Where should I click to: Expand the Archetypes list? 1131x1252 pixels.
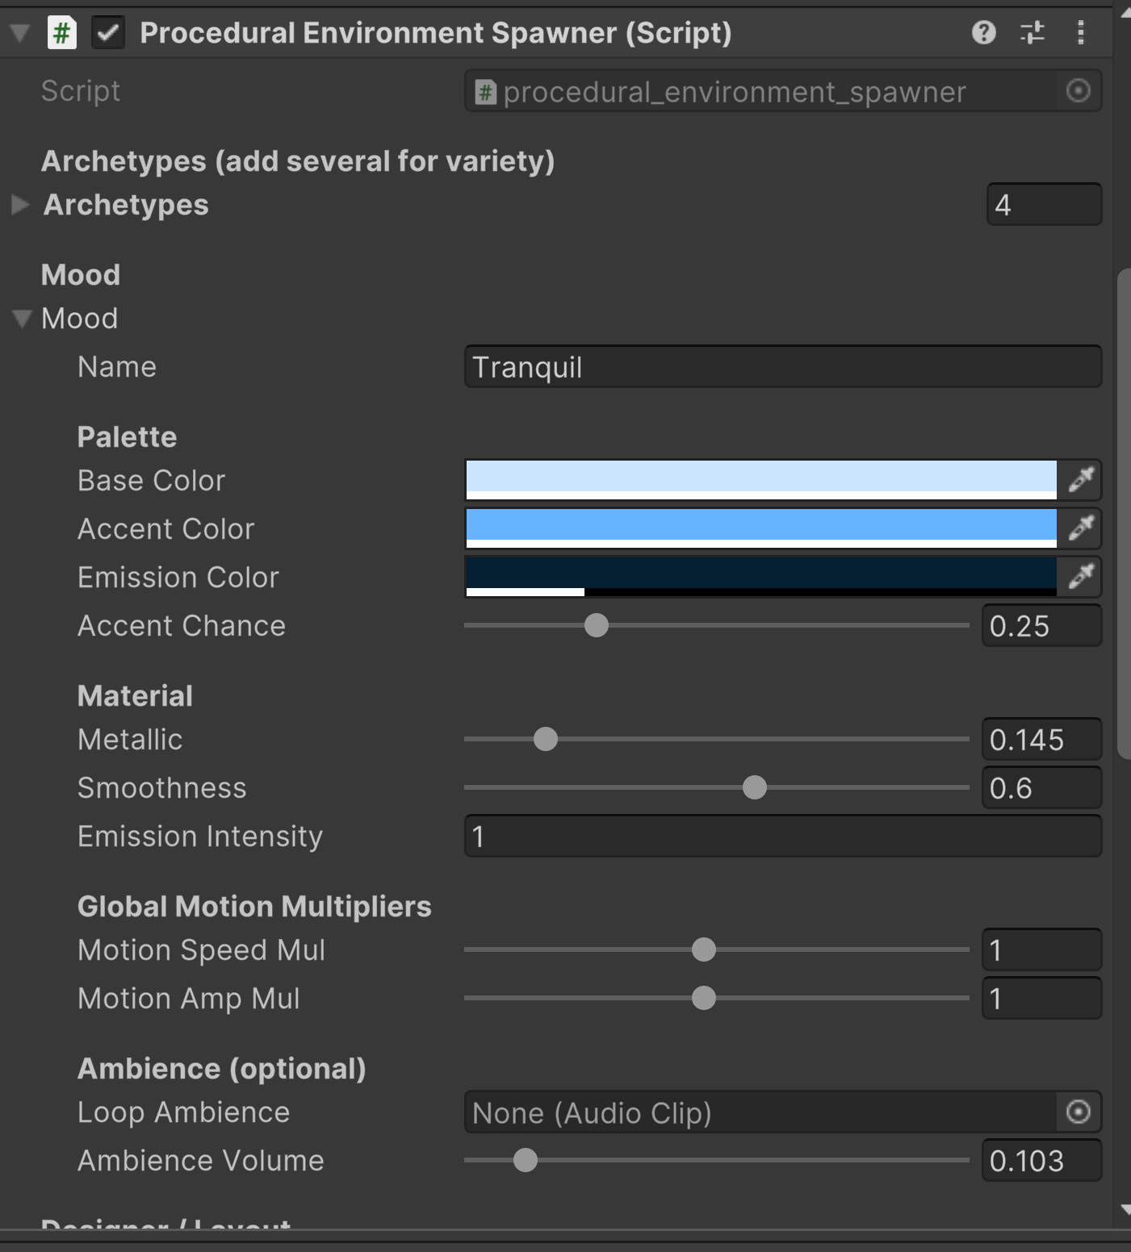tap(20, 205)
